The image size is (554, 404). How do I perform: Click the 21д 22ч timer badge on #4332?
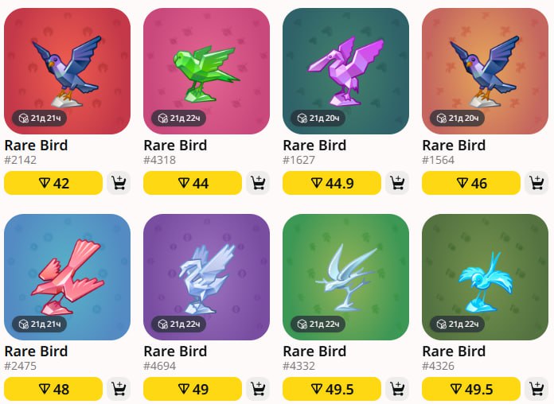[x=318, y=324]
